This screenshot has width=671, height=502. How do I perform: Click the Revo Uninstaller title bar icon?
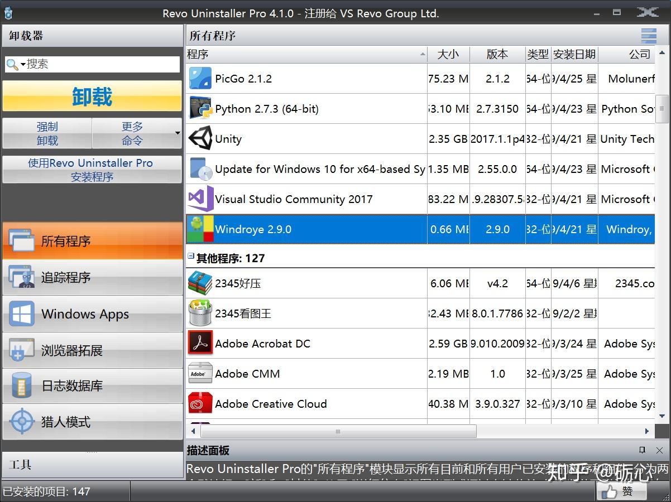coord(8,12)
